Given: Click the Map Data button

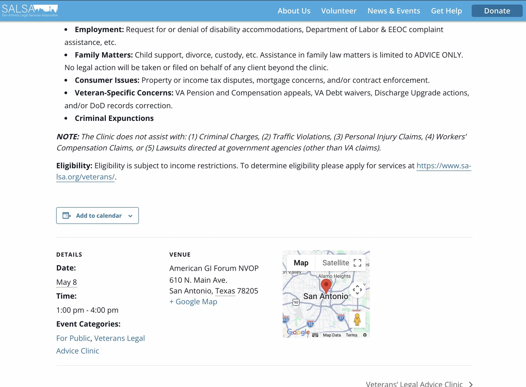Looking at the screenshot, I should pos(332,335).
